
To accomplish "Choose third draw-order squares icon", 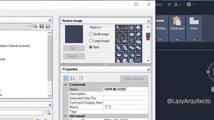I will click(132, 48).
